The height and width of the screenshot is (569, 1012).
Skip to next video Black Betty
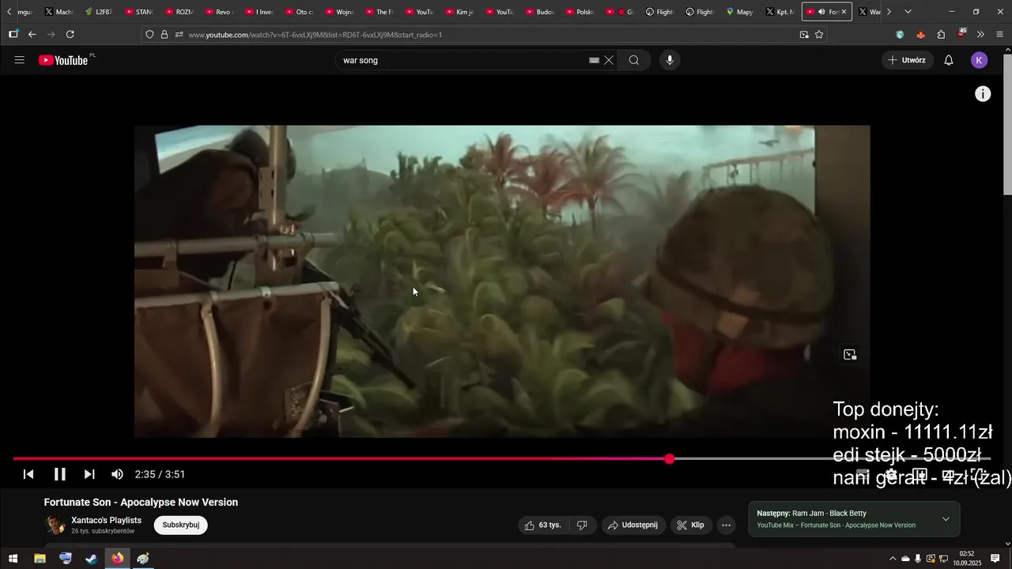[x=89, y=474]
